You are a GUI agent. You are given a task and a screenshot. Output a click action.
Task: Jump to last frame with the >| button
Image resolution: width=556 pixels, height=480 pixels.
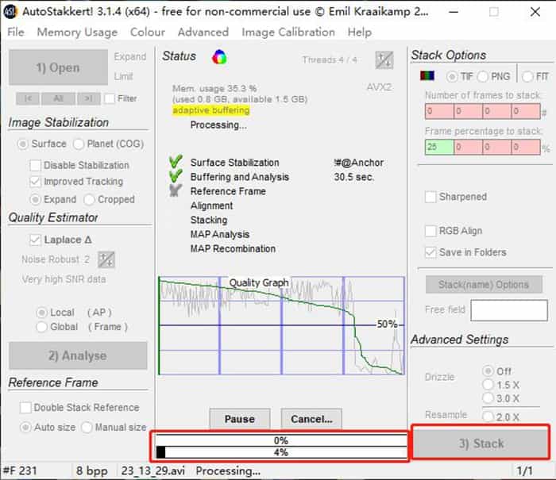[x=89, y=98]
